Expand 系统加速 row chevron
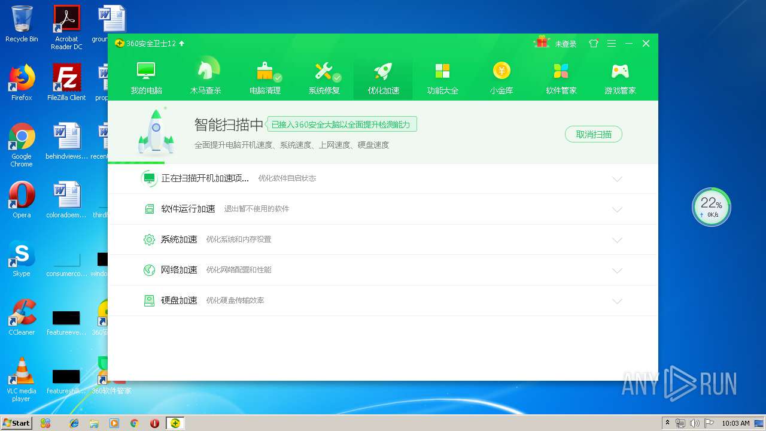This screenshot has width=766, height=431. pyautogui.click(x=617, y=240)
